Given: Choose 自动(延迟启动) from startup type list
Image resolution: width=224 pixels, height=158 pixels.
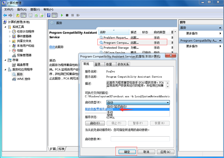Looking at the screenshot, I should point(138,107).
